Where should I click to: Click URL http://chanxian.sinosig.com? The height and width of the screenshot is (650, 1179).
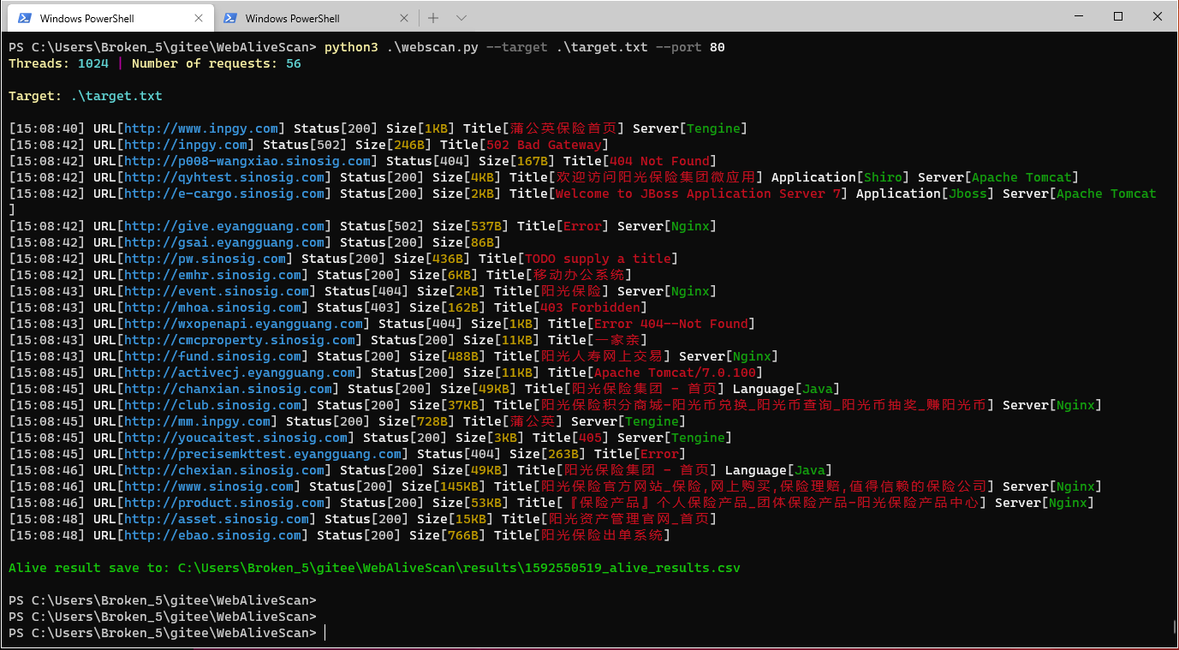tap(229, 389)
